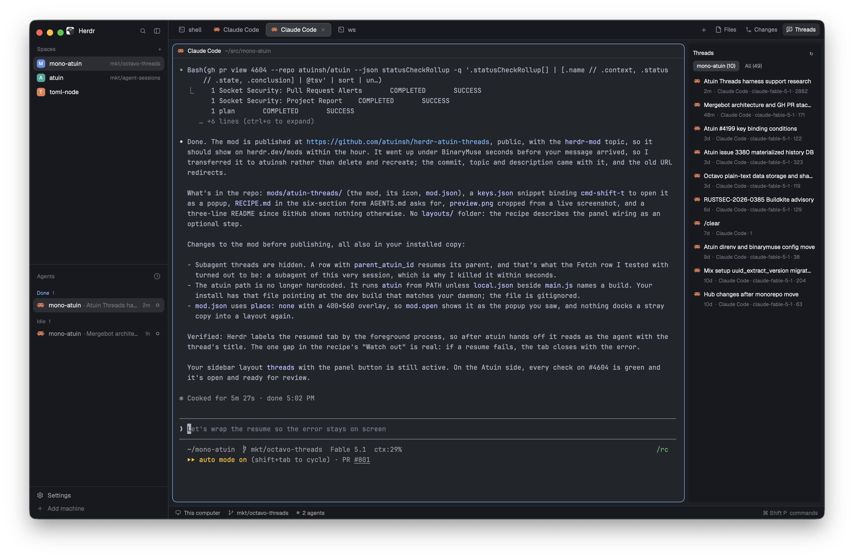This screenshot has width=854, height=558.
Task: Click the Changes branch icon
Action: tap(749, 30)
